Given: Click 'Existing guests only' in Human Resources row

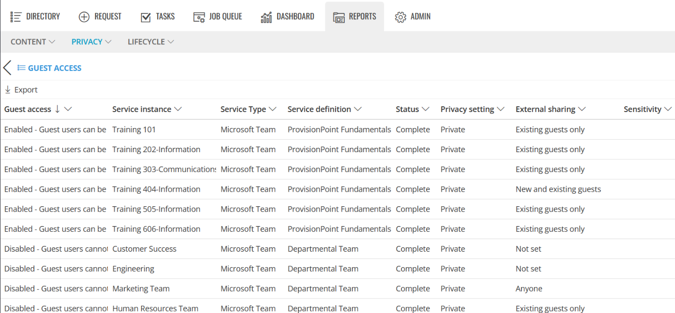Looking at the screenshot, I should (550, 308).
